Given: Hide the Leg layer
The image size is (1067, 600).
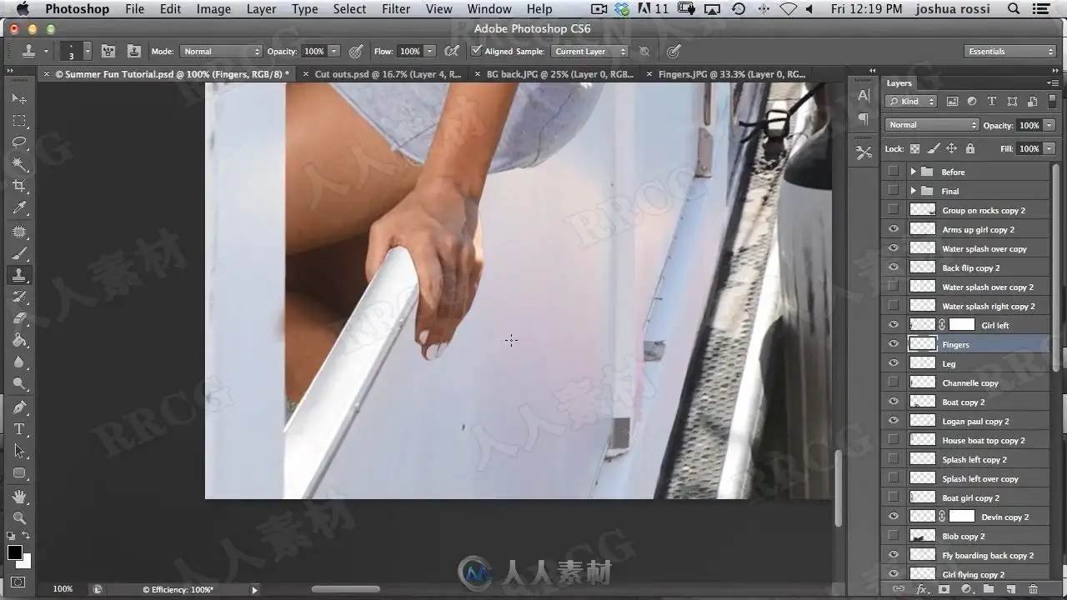Looking at the screenshot, I should pos(894,363).
